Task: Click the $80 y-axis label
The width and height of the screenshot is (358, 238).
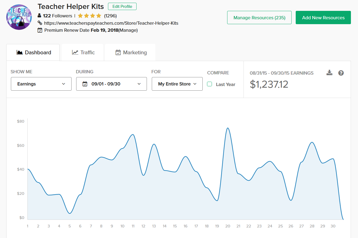Action: pos(20,121)
